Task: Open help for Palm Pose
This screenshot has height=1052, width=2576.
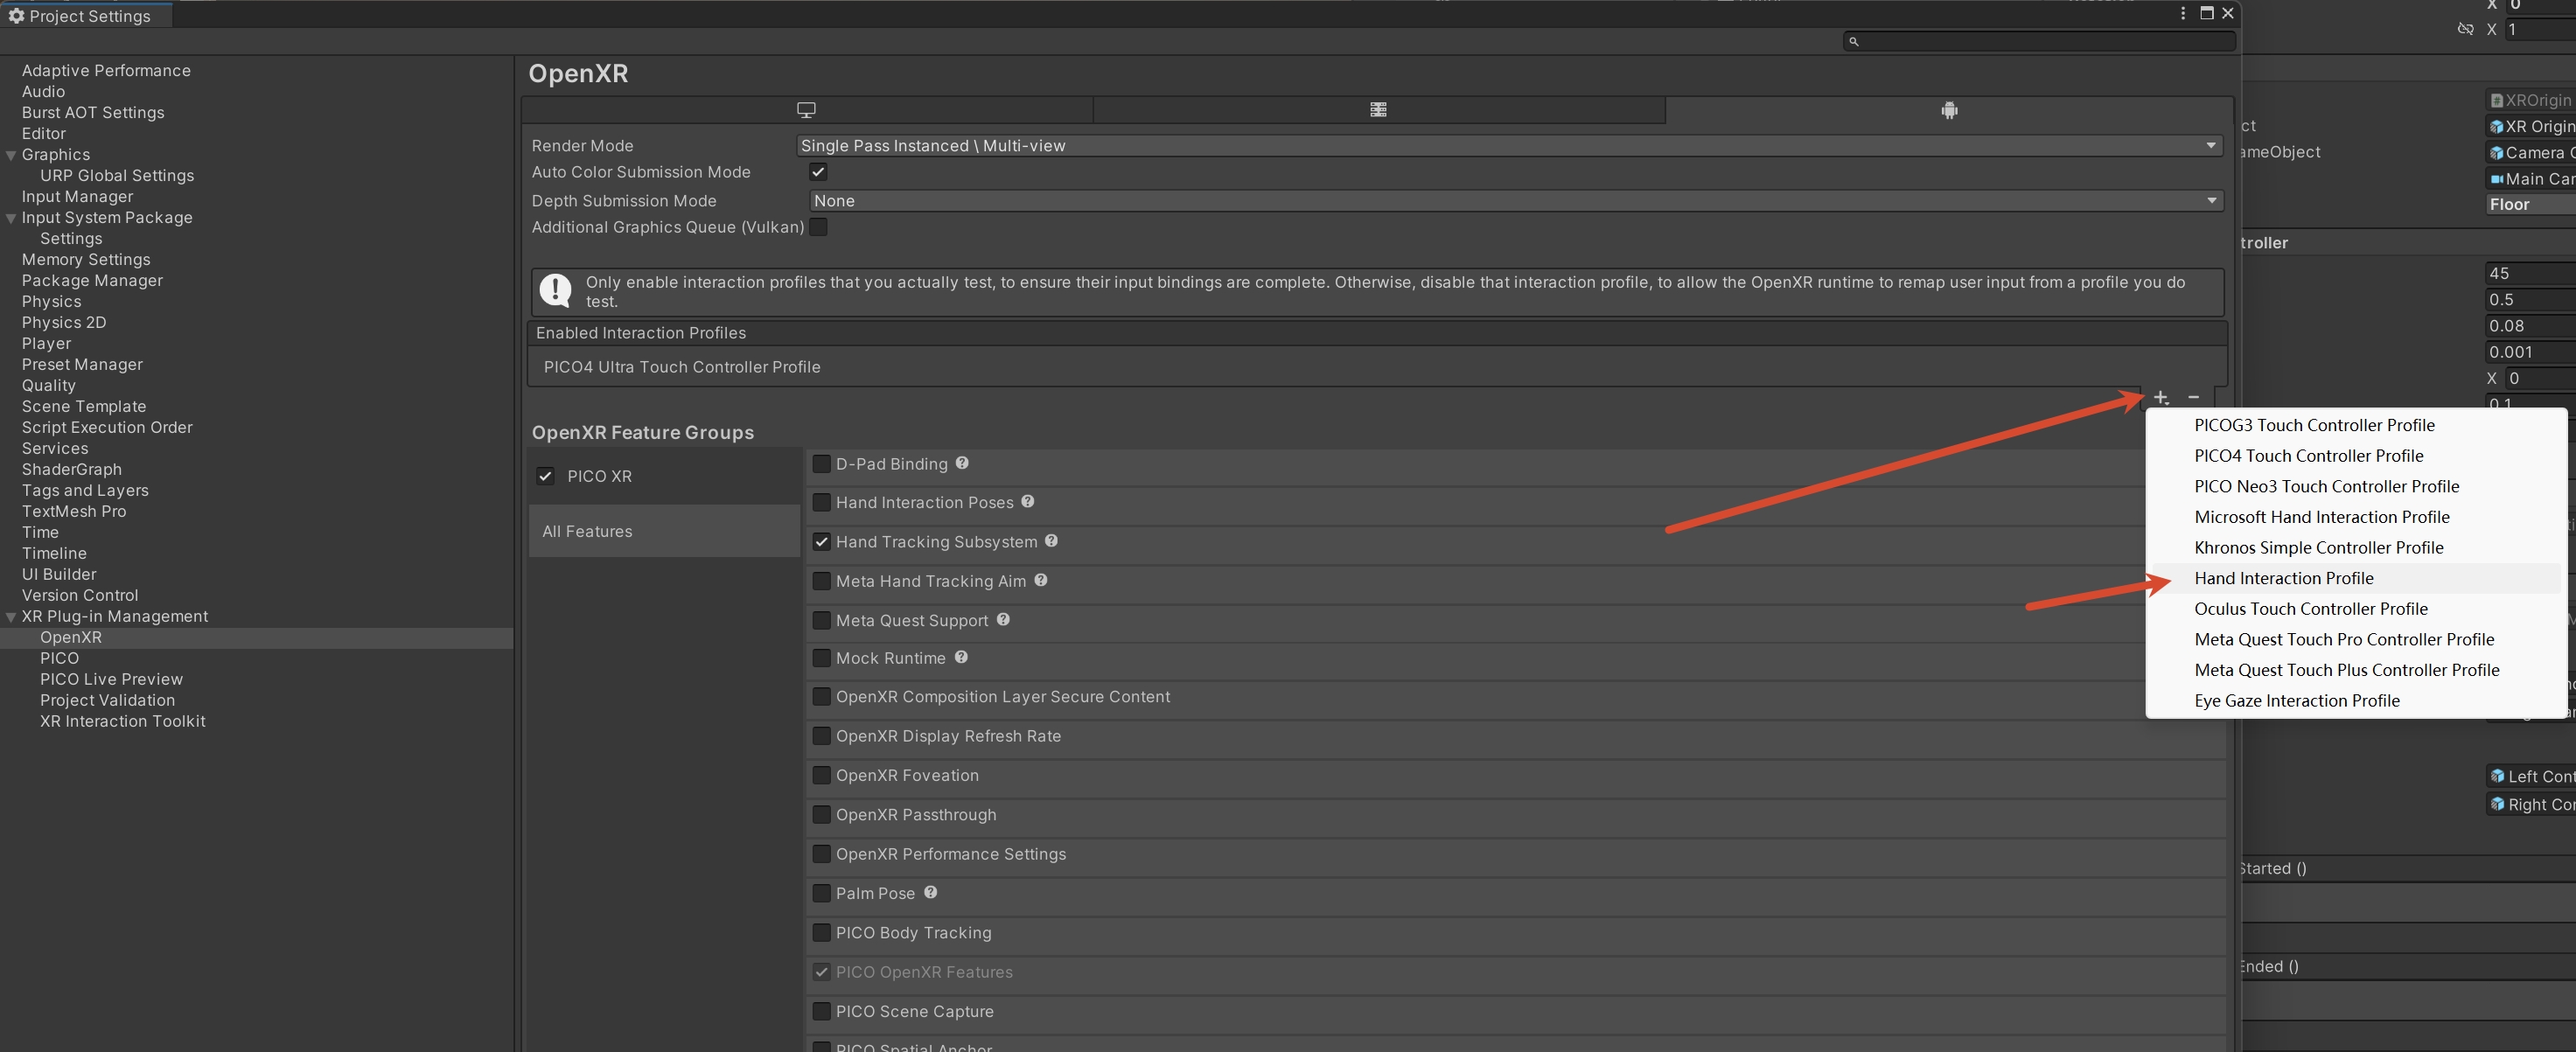Action: tap(930, 892)
